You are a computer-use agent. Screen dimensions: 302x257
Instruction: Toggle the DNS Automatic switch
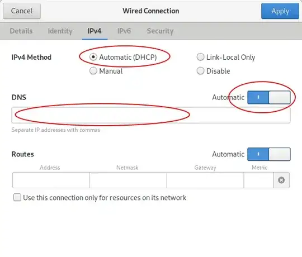point(269,97)
